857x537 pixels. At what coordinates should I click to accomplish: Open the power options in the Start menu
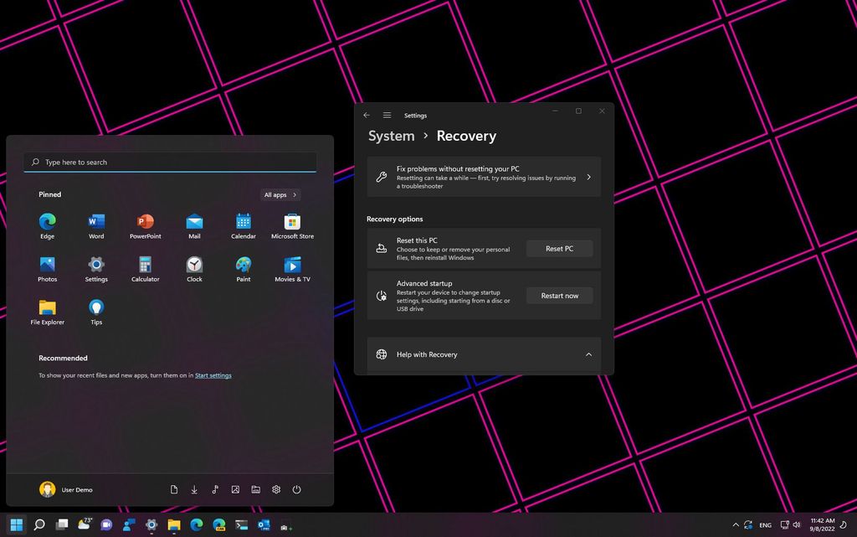point(297,489)
